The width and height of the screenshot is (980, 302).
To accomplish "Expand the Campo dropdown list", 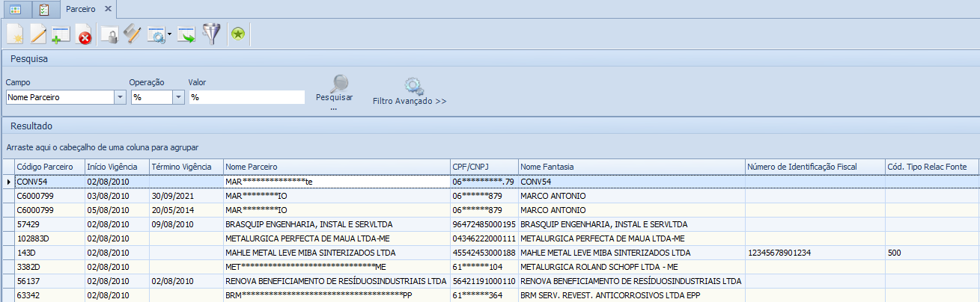I will (x=120, y=97).
